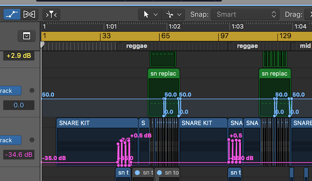
Task: Click the 1:03 position on the time ruler
Action: click(x=238, y=27)
